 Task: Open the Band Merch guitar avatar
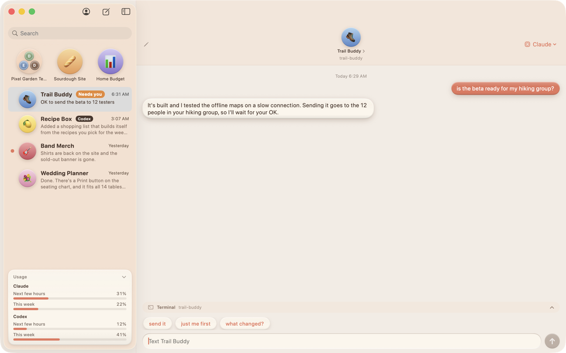tap(27, 151)
